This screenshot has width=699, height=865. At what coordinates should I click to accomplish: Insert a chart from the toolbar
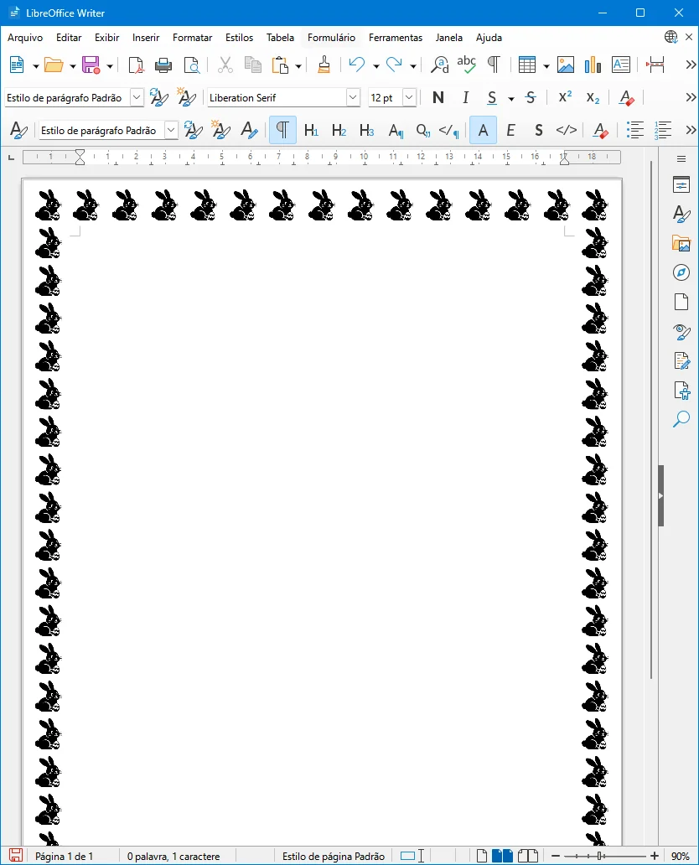coord(593,65)
